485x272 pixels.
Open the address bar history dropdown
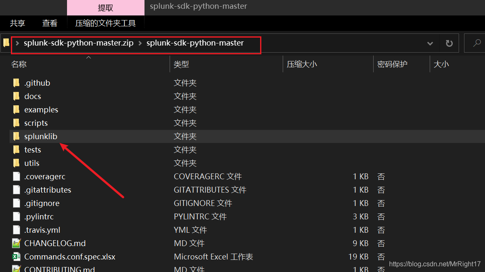430,43
